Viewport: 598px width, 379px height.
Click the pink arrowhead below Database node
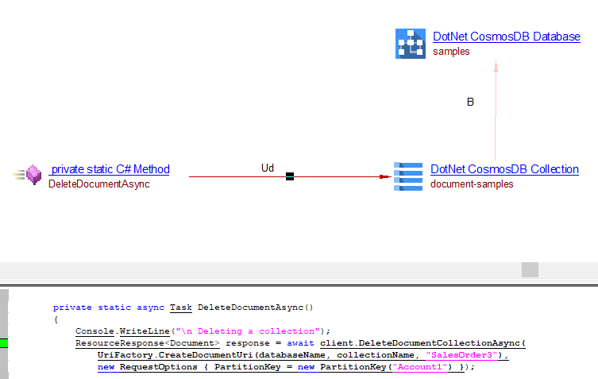[x=496, y=67]
